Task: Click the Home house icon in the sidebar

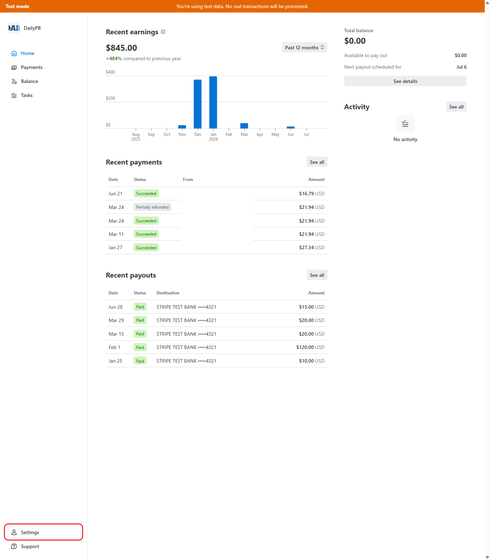Action: (14, 53)
